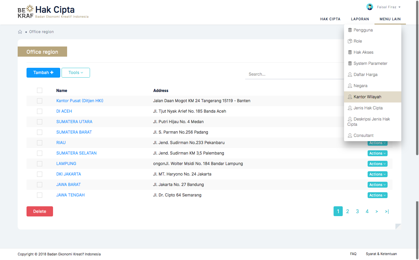The width and height of the screenshot is (419, 260).
Task: Open Actions dropdown for SUMATERA SELATAN
Action: [377, 153]
